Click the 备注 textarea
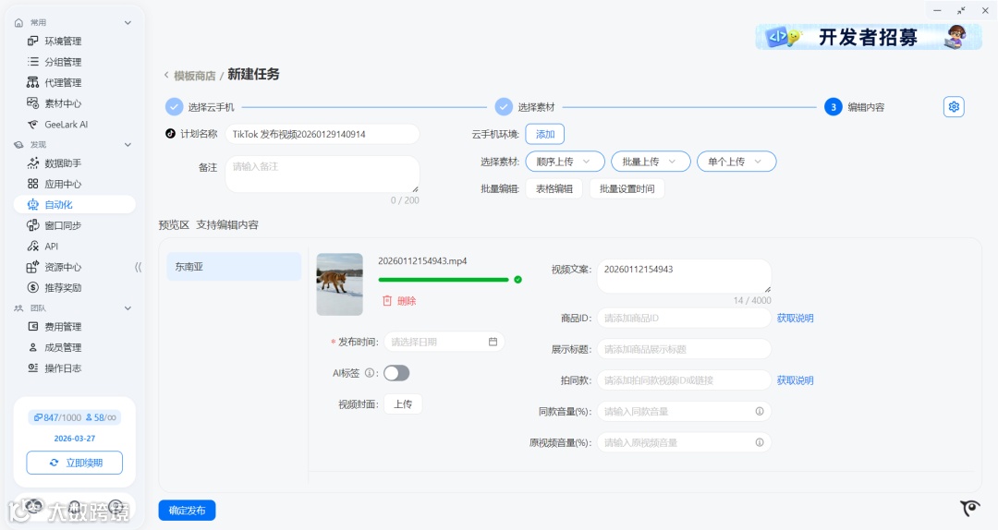Screen dimensions: 998x530 [323, 175]
